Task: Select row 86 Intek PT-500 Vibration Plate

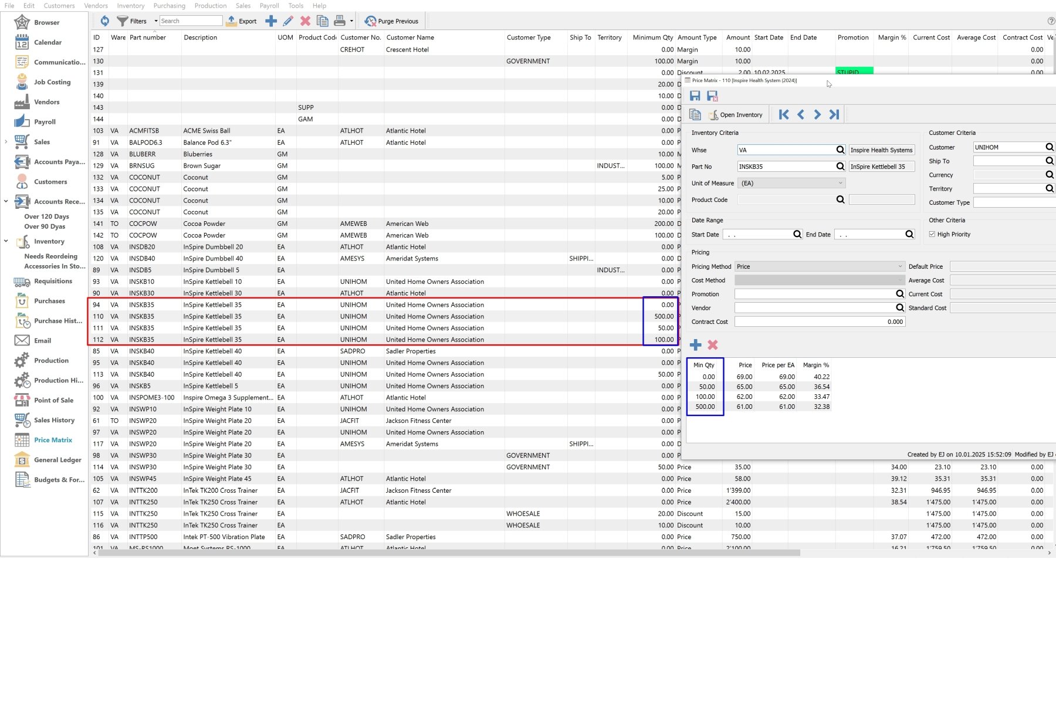Action: [572, 537]
